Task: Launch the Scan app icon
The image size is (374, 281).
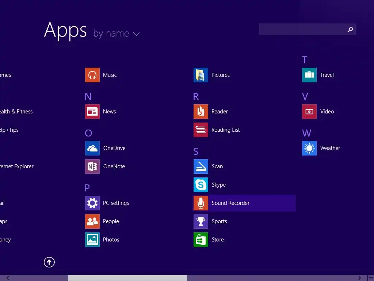Action: coord(201,166)
